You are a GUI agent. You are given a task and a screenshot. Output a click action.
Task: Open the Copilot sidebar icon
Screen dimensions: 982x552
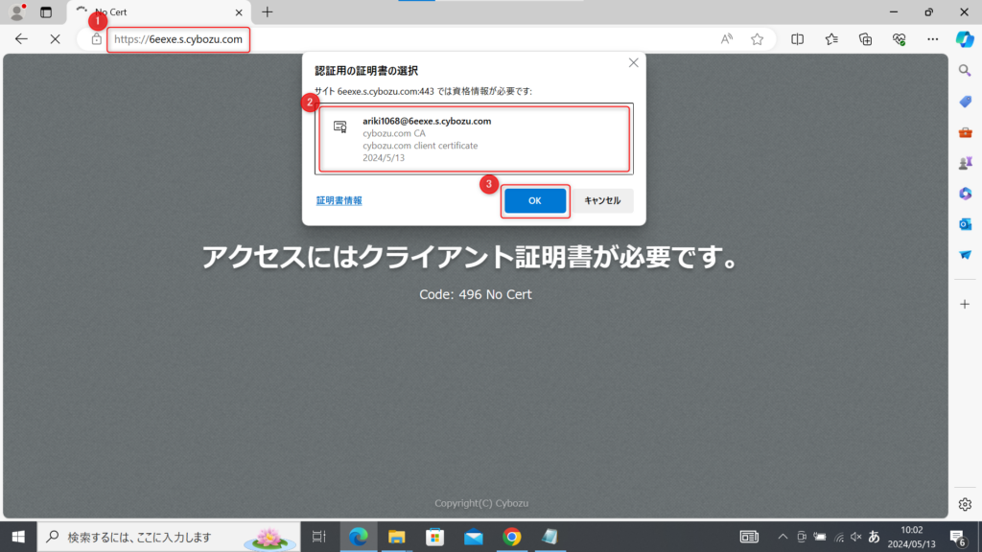click(965, 39)
